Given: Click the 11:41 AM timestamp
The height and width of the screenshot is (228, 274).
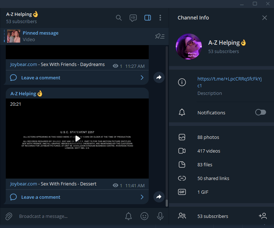Looking at the screenshot, I should (x=135, y=185).
